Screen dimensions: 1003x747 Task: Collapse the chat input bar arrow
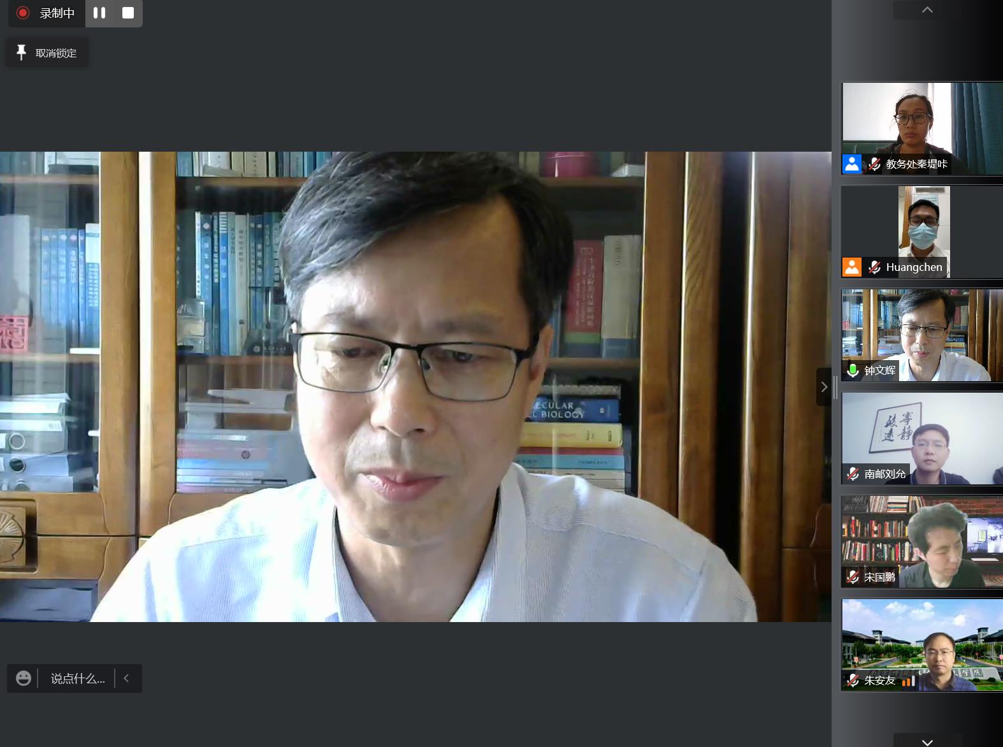click(126, 678)
